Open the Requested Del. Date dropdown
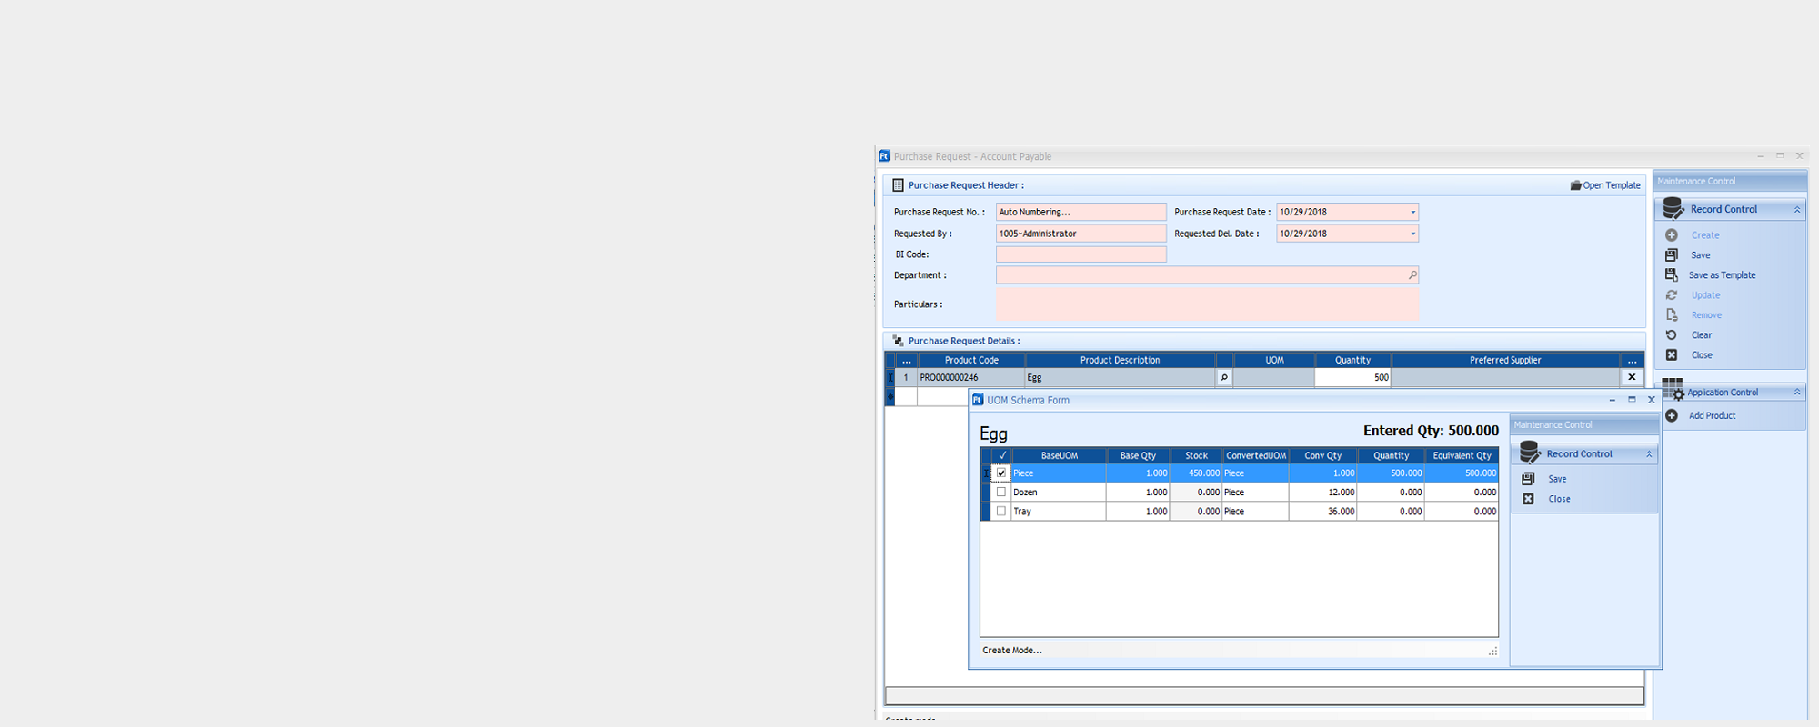The image size is (1819, 727). click(x=1412, y=234)
